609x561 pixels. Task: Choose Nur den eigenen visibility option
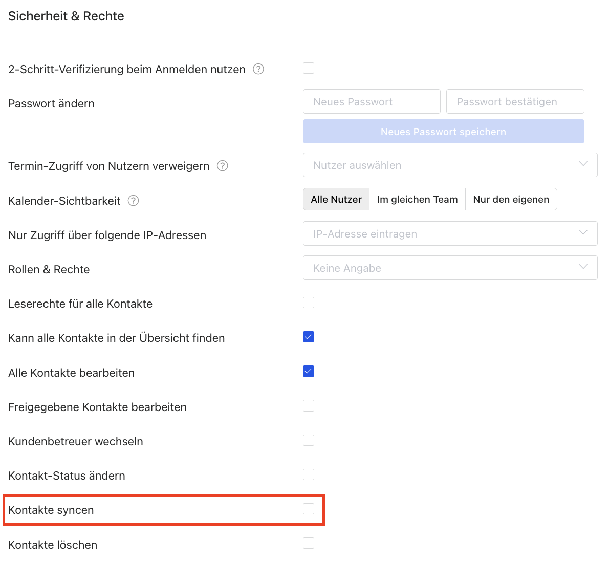[x=511, y=200]
